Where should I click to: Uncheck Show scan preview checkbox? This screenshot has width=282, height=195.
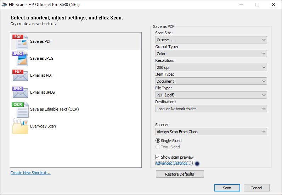pyautogui.click(x=158, y=157)
